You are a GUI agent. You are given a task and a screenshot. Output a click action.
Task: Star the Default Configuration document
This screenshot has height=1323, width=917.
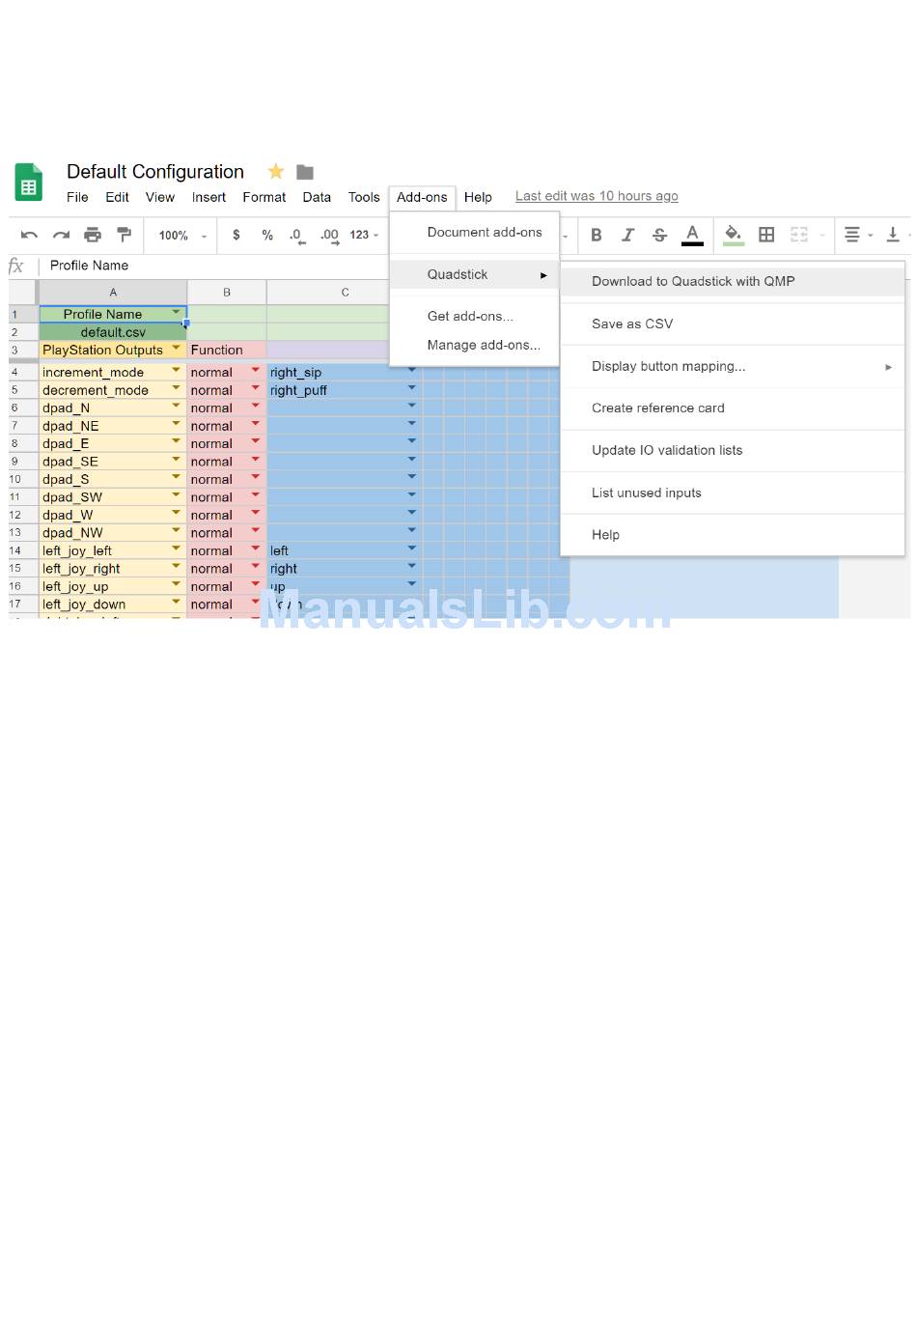pyautogui.click(x=276, y=172)
